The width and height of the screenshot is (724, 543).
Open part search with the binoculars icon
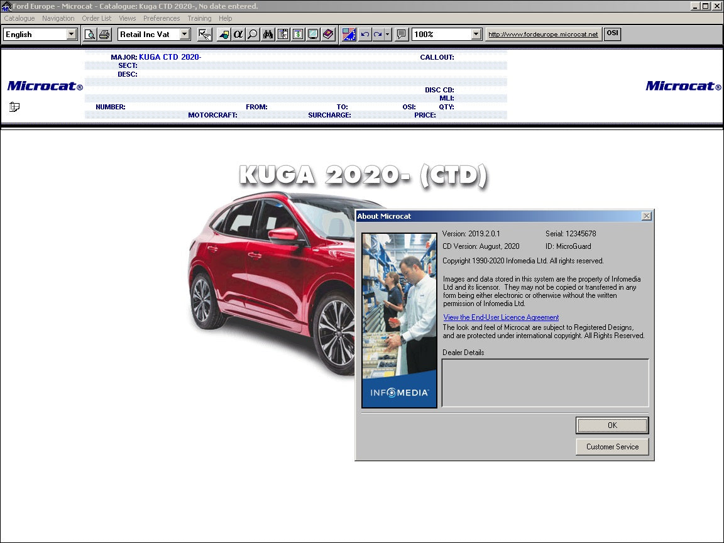268,34
